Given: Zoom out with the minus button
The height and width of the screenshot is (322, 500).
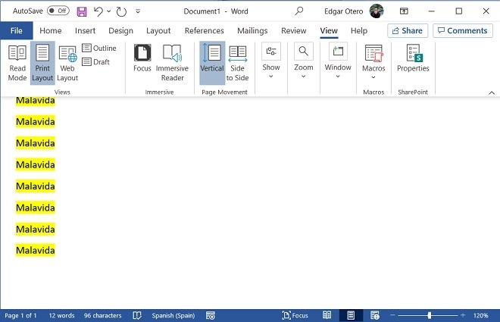Looking at the screenshot, I should coord(393,315).
